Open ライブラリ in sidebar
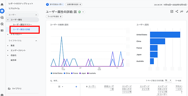This screenshot has width=188, height=96. click(x=17, y=89)
